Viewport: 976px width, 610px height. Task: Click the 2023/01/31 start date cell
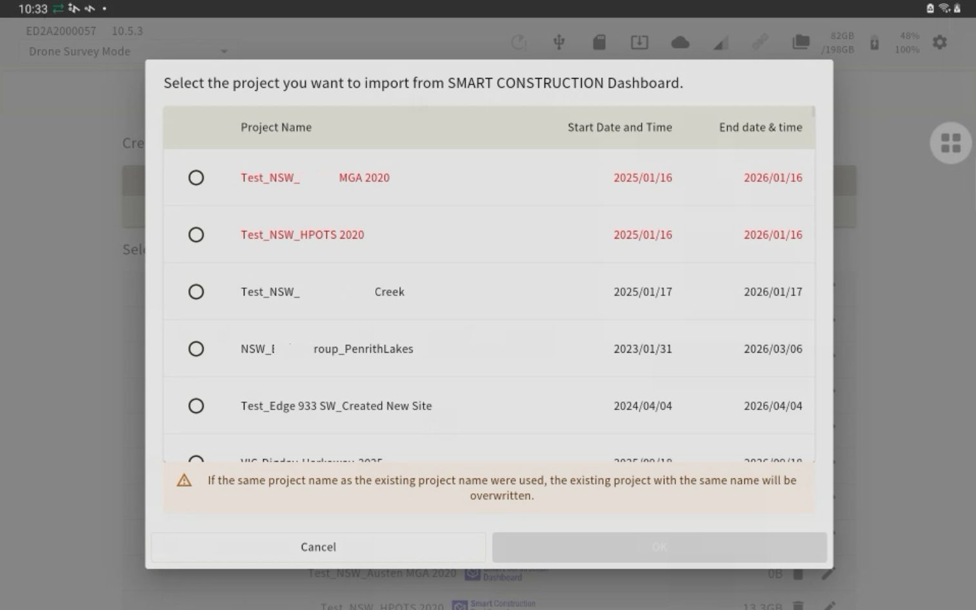642,349
